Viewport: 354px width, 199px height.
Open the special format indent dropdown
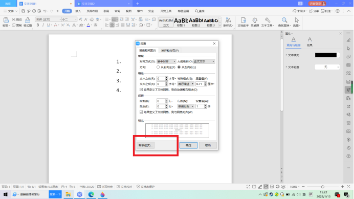pos(186,84)
